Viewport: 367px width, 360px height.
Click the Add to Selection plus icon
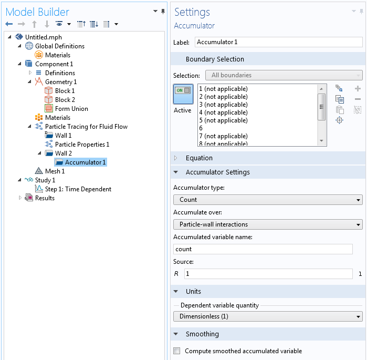[358, 88]
